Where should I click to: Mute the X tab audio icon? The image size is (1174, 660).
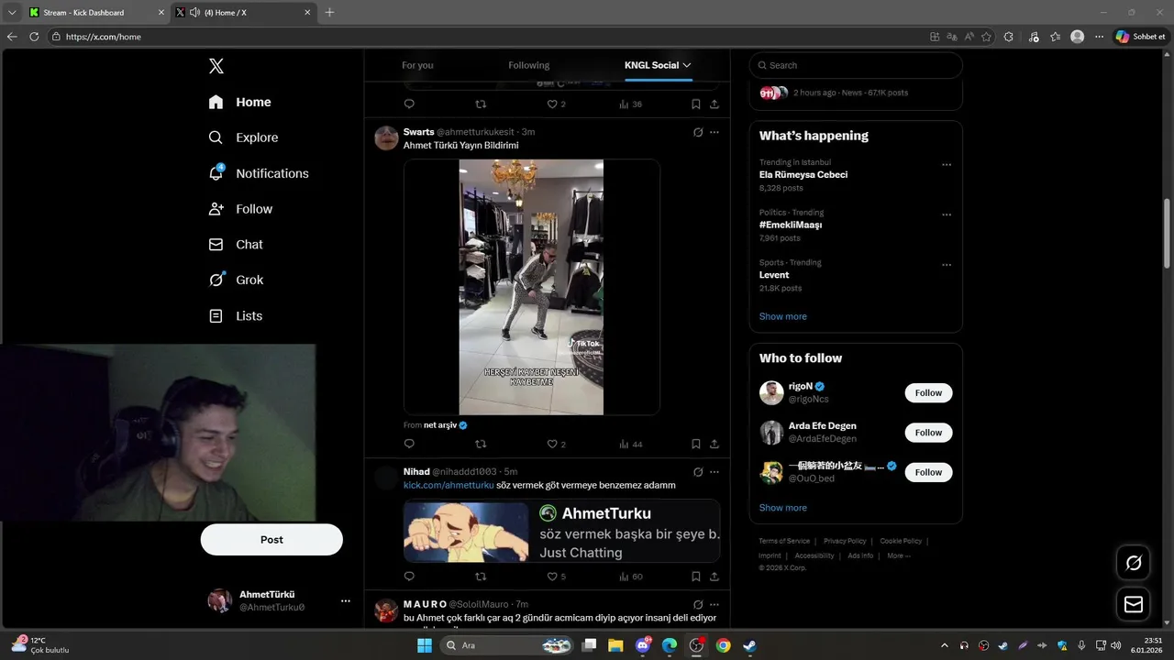(x=195, y=13)
